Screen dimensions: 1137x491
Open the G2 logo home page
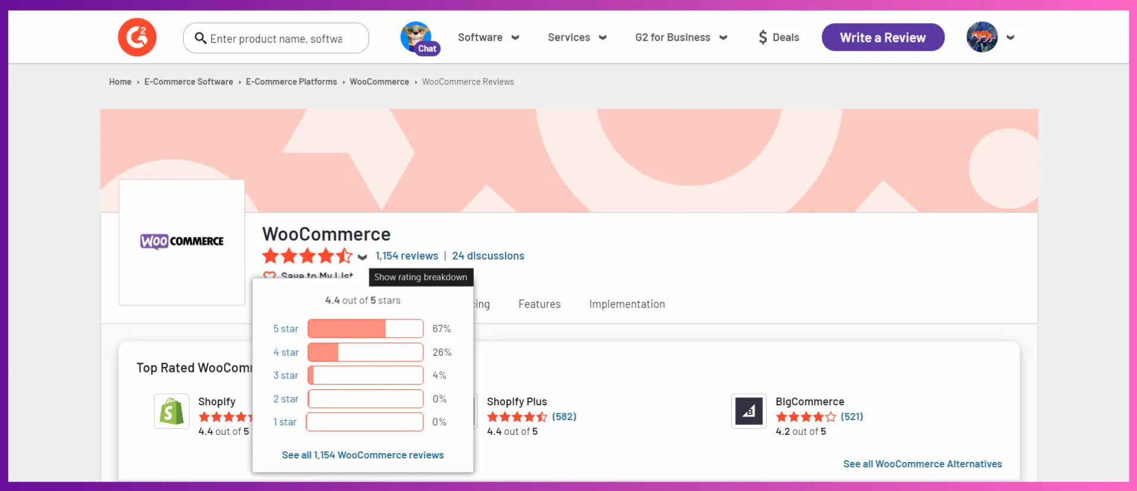[x=137, y=37]
